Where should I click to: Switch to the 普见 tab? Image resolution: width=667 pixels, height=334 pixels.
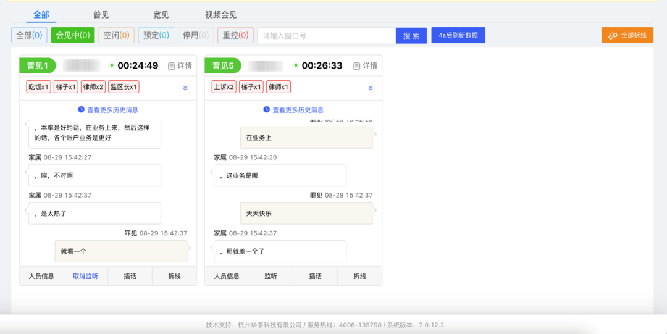(101, 15)
